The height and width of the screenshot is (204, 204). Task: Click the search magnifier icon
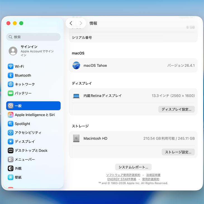(11, 37)
